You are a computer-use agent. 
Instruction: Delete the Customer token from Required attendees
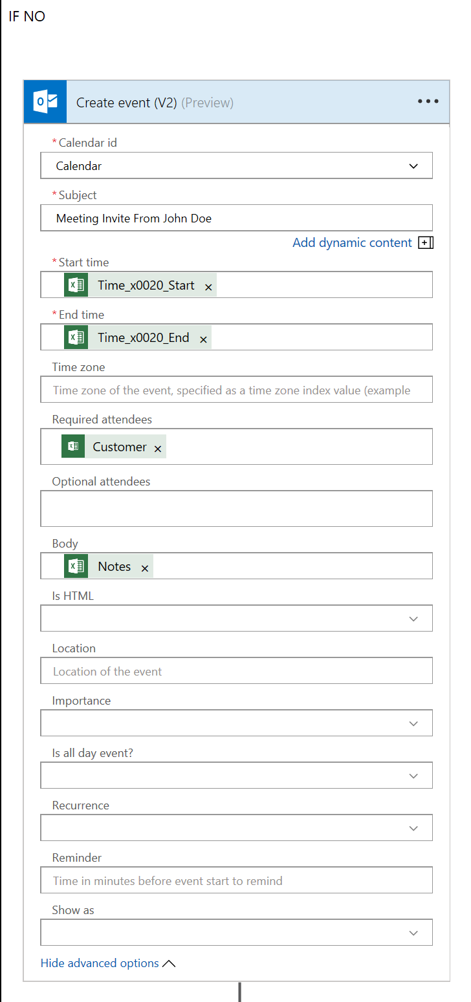(x=158, y=448)
